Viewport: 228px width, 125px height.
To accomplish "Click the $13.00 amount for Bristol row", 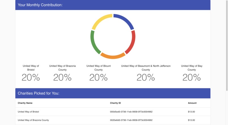I will [191, 112].
